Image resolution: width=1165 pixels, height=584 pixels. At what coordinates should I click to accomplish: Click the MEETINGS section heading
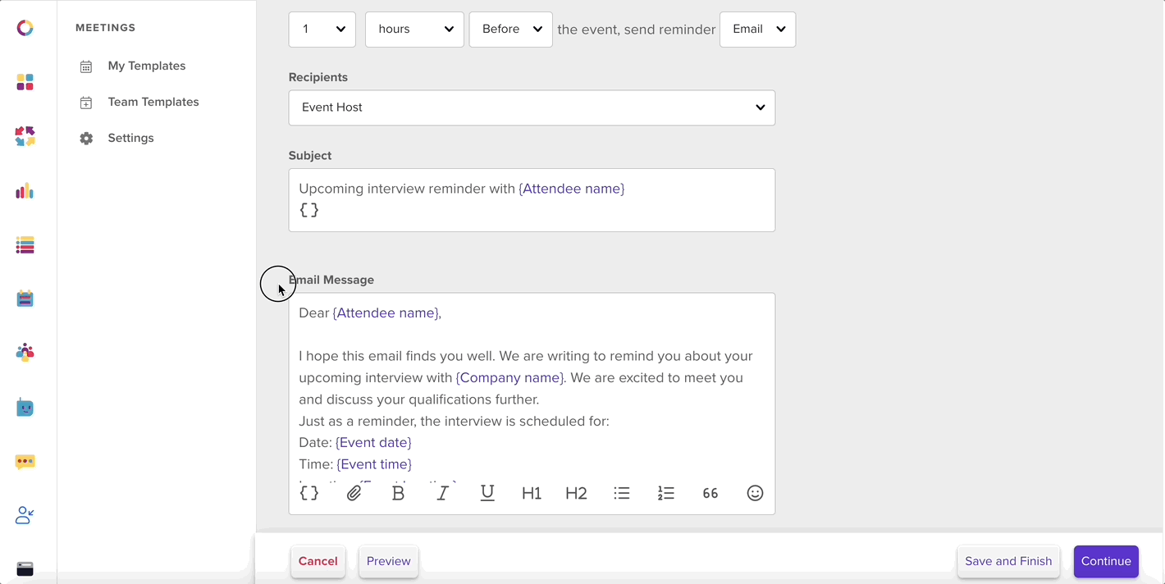click(x=106, y=28)
